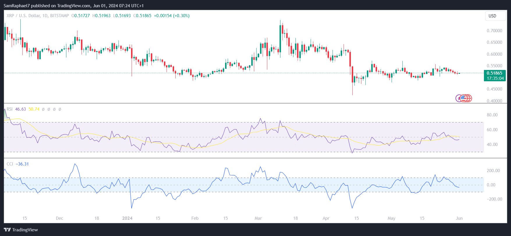
Task: Click the Mar label on time axis
Action: 258,218
